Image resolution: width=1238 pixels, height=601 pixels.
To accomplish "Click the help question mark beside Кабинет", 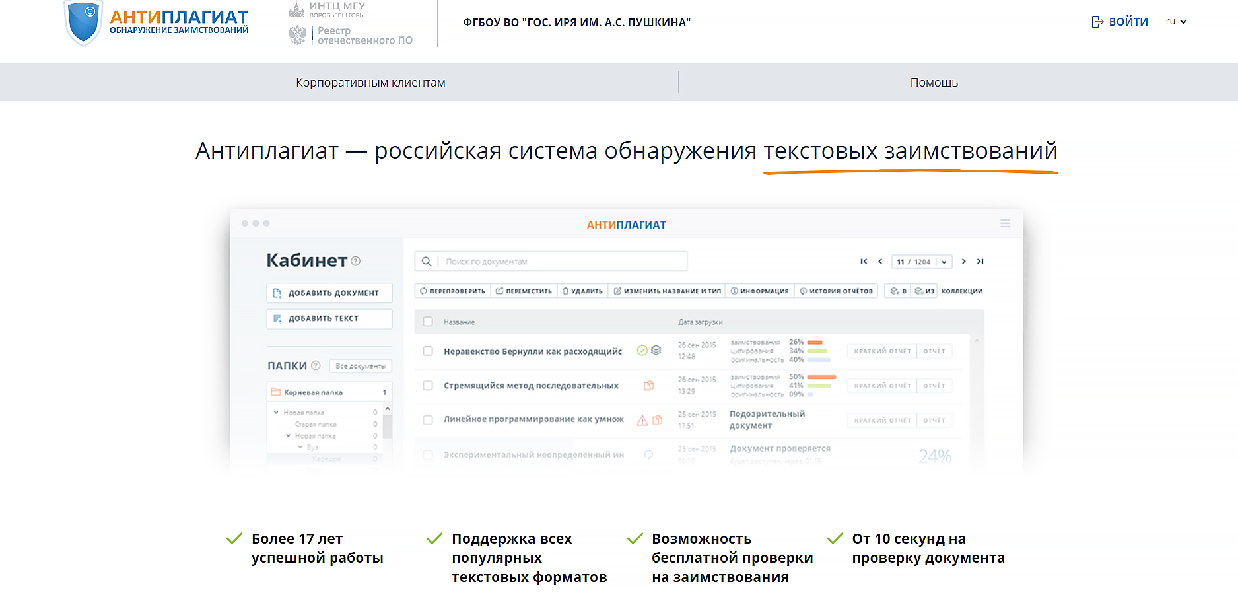I will click(356, 261).
